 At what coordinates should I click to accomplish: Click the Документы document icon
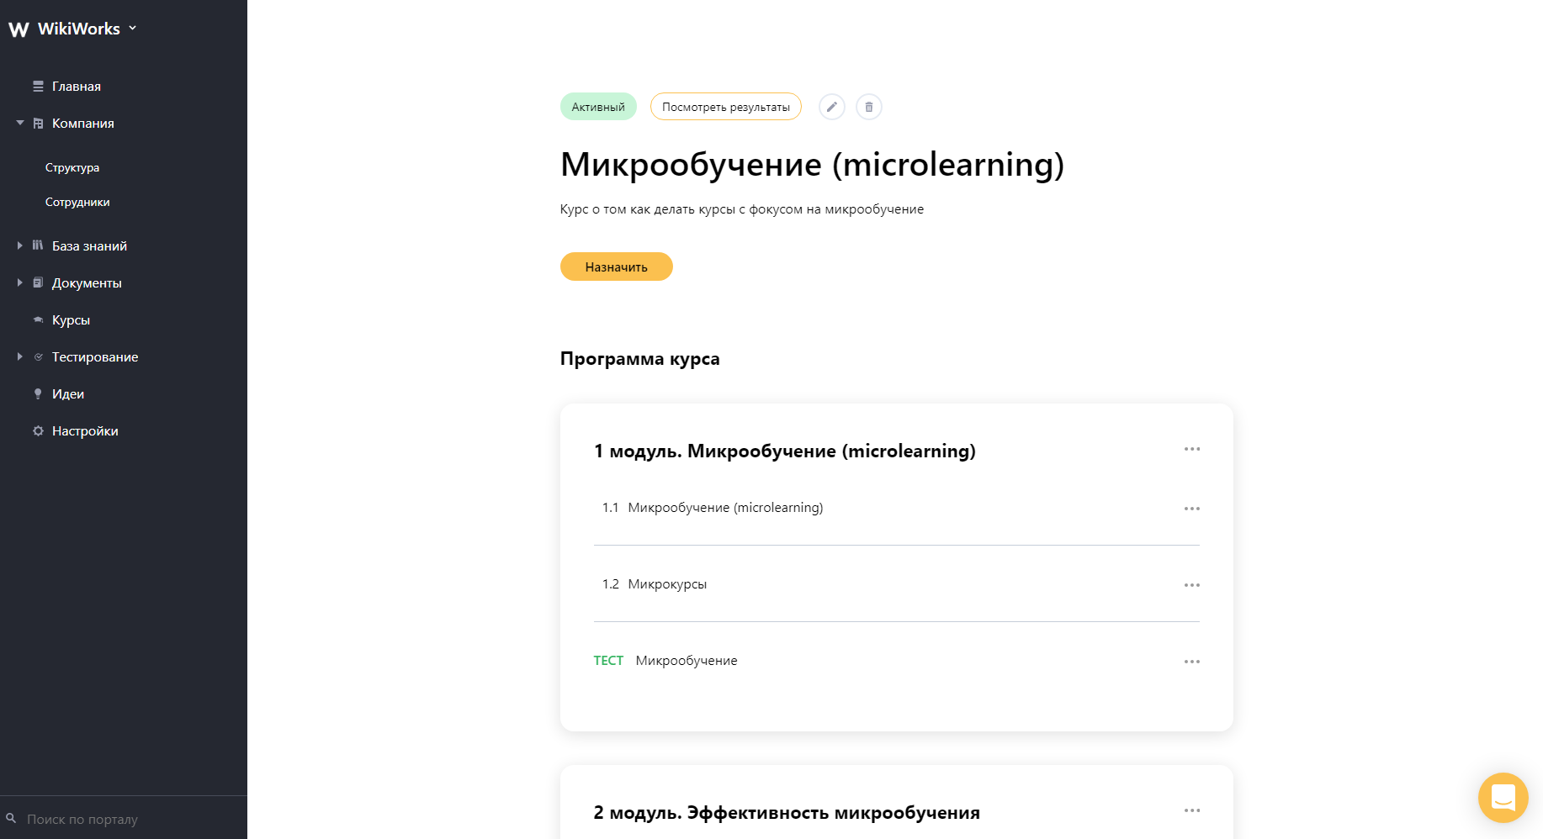(x=38, y=282)
